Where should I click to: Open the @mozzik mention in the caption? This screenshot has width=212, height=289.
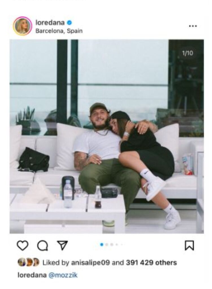[63, 275]
